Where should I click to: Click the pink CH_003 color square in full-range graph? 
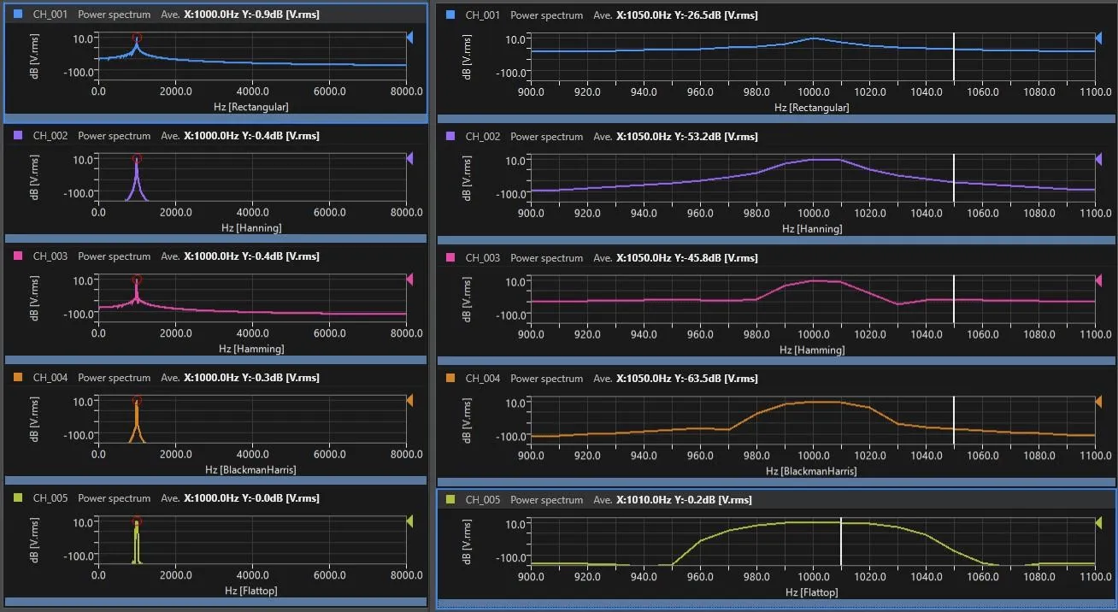click(18, 256)
